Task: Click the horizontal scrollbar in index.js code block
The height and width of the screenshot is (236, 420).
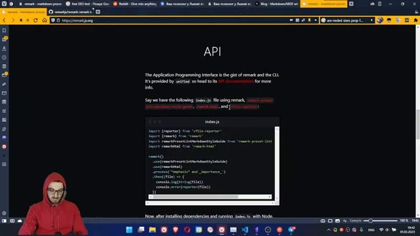Action: [x=210, y=197]
